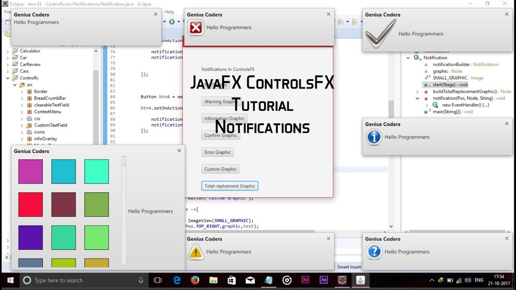Open the Help menu

[x=169, y=12]
